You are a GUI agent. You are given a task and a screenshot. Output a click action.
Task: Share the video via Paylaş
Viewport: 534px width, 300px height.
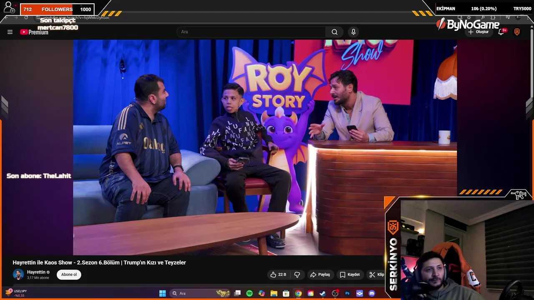pyautogui.click(x=320, y=275)
